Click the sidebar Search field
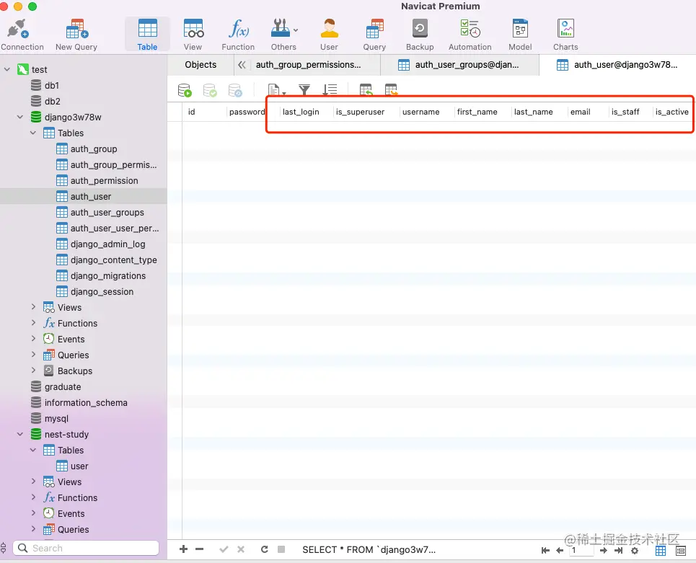The width and height of the screenshot is (696, 563). pyautogui.click(x=86, y=548)
